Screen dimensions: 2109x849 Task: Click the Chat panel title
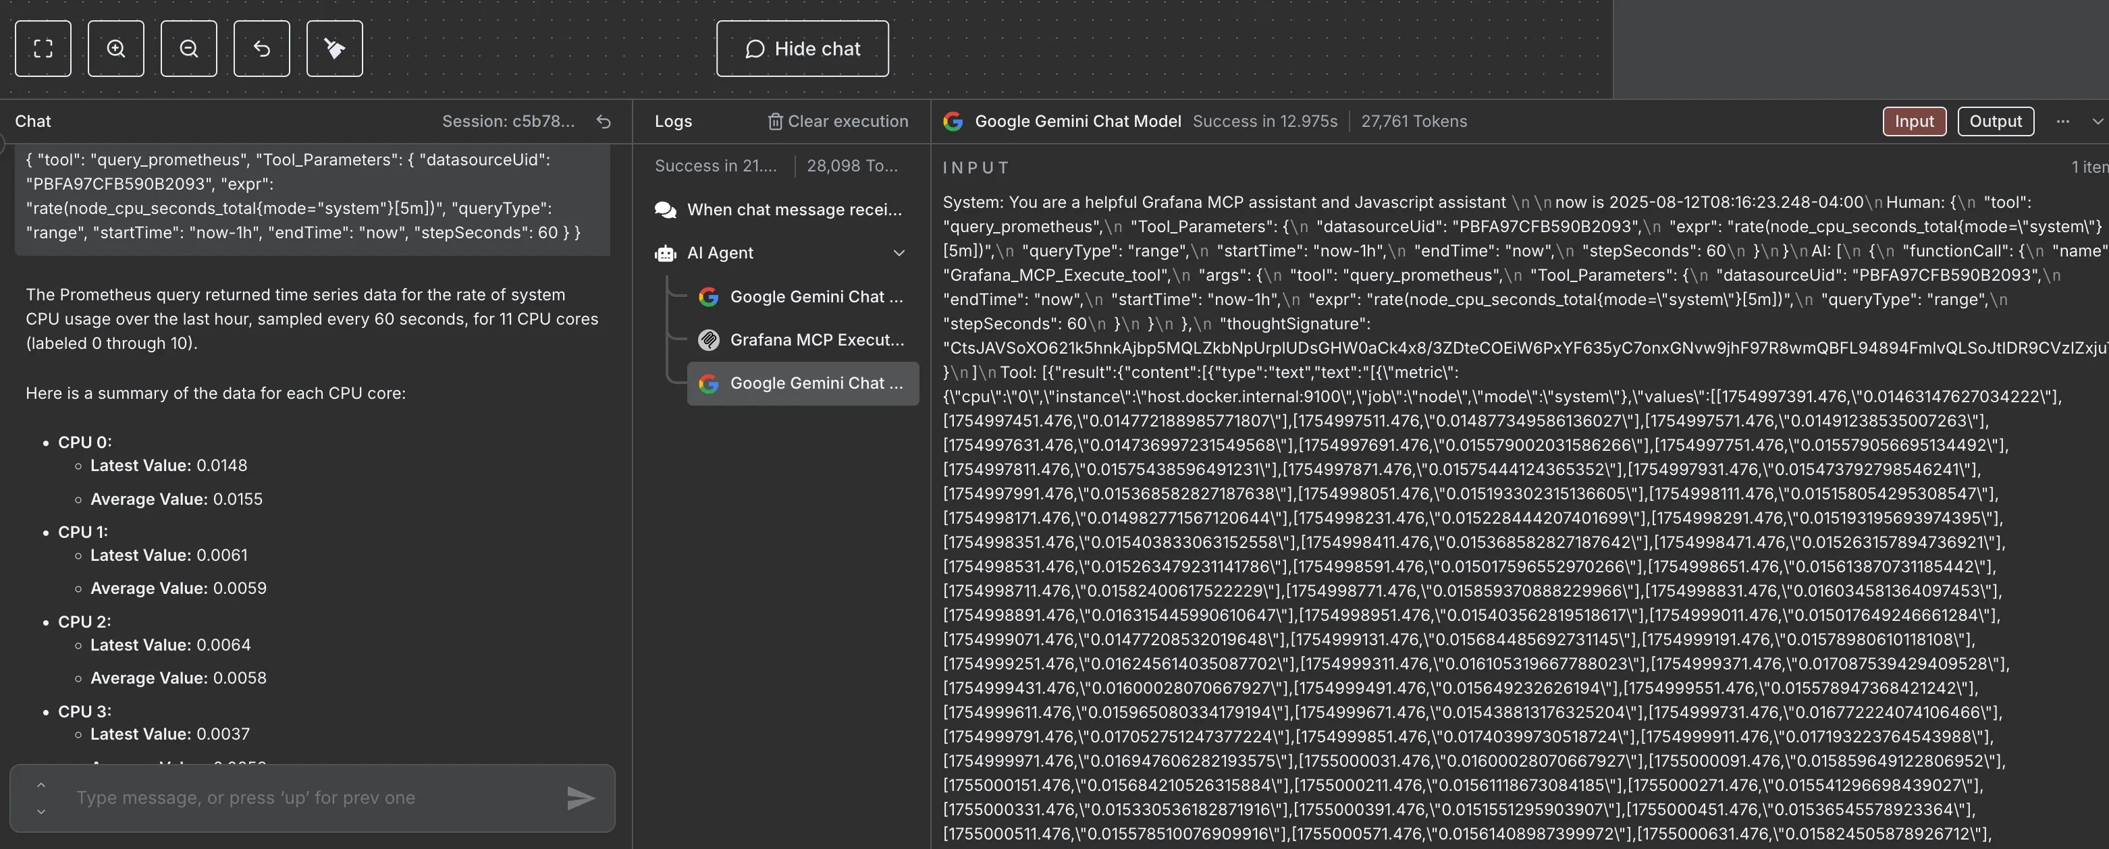33,122
